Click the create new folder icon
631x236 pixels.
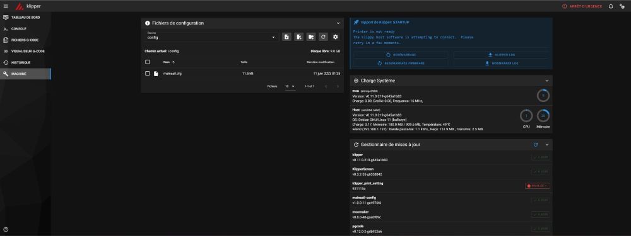(311, 37)
